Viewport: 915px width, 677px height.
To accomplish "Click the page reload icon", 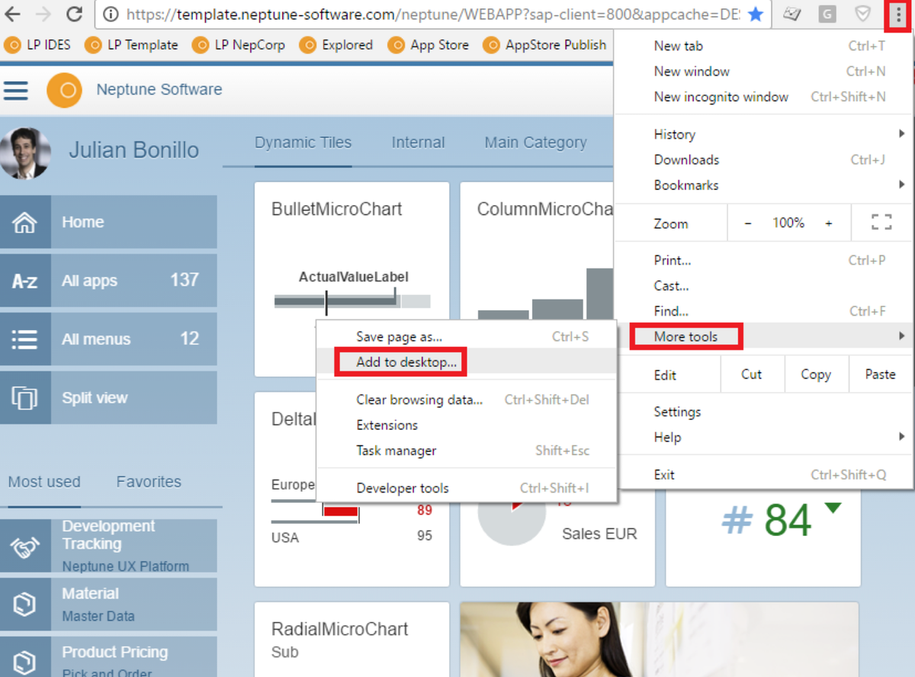I will point(73,14).
